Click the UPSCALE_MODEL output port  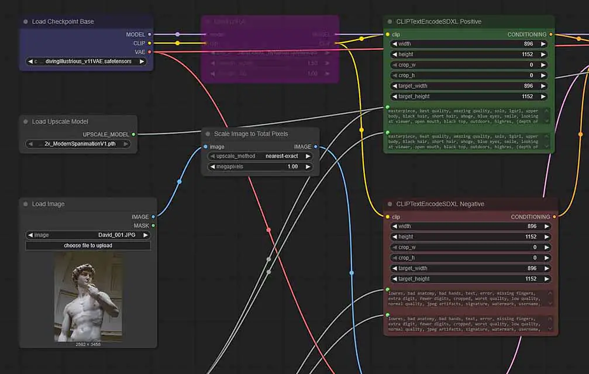tap(133, 134)
